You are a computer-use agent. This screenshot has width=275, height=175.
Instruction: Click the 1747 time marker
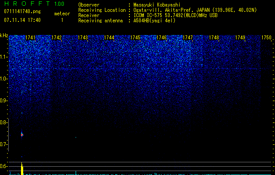(x=188, y=38)
